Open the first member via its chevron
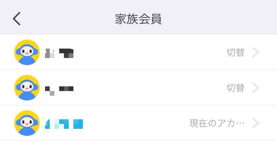The height and width of the screenshot is (150, 277). coord(255,52)
